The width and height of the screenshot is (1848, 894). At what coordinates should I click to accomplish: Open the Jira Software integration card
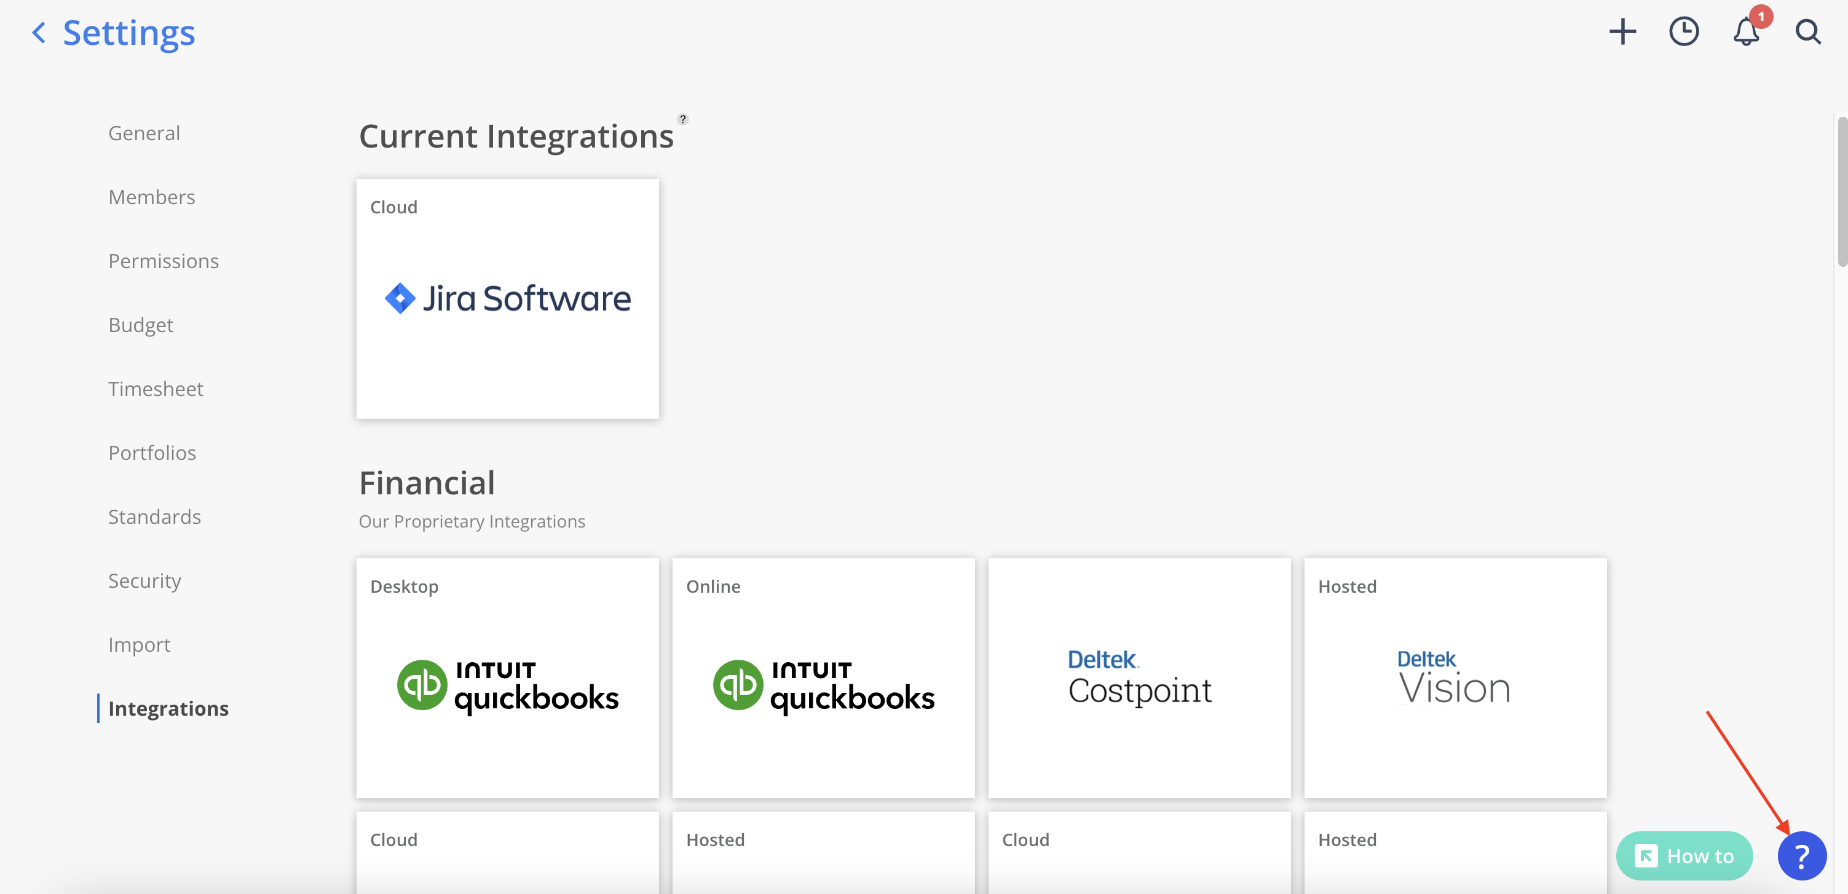(x=507, y=298)
